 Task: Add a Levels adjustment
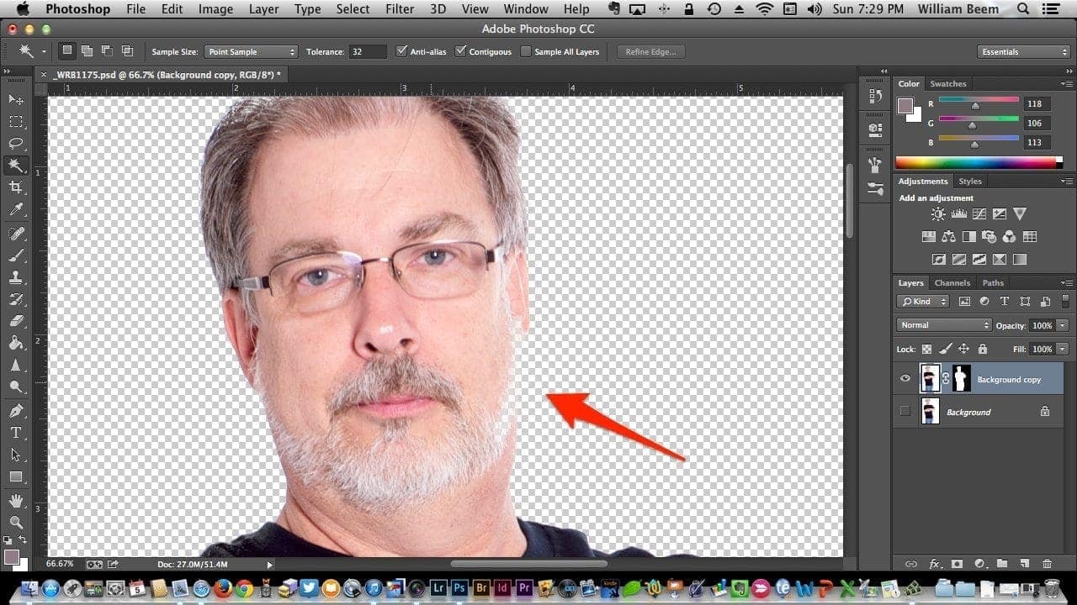[959, 214]
